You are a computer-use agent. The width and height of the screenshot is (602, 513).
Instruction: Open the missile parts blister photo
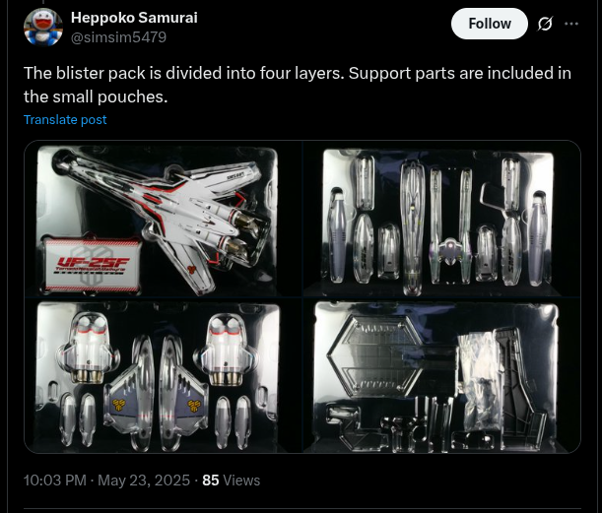[x=442, y=219]
